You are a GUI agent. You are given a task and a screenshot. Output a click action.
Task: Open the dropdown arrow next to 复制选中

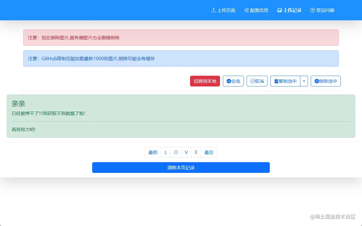pos(304,81)
